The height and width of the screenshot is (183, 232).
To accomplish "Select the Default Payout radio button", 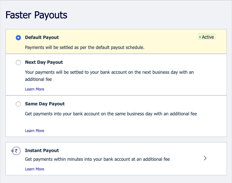I will click(x=18, y=37).
